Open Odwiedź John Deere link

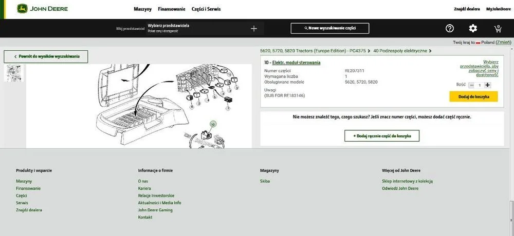(x=400, y=188)
